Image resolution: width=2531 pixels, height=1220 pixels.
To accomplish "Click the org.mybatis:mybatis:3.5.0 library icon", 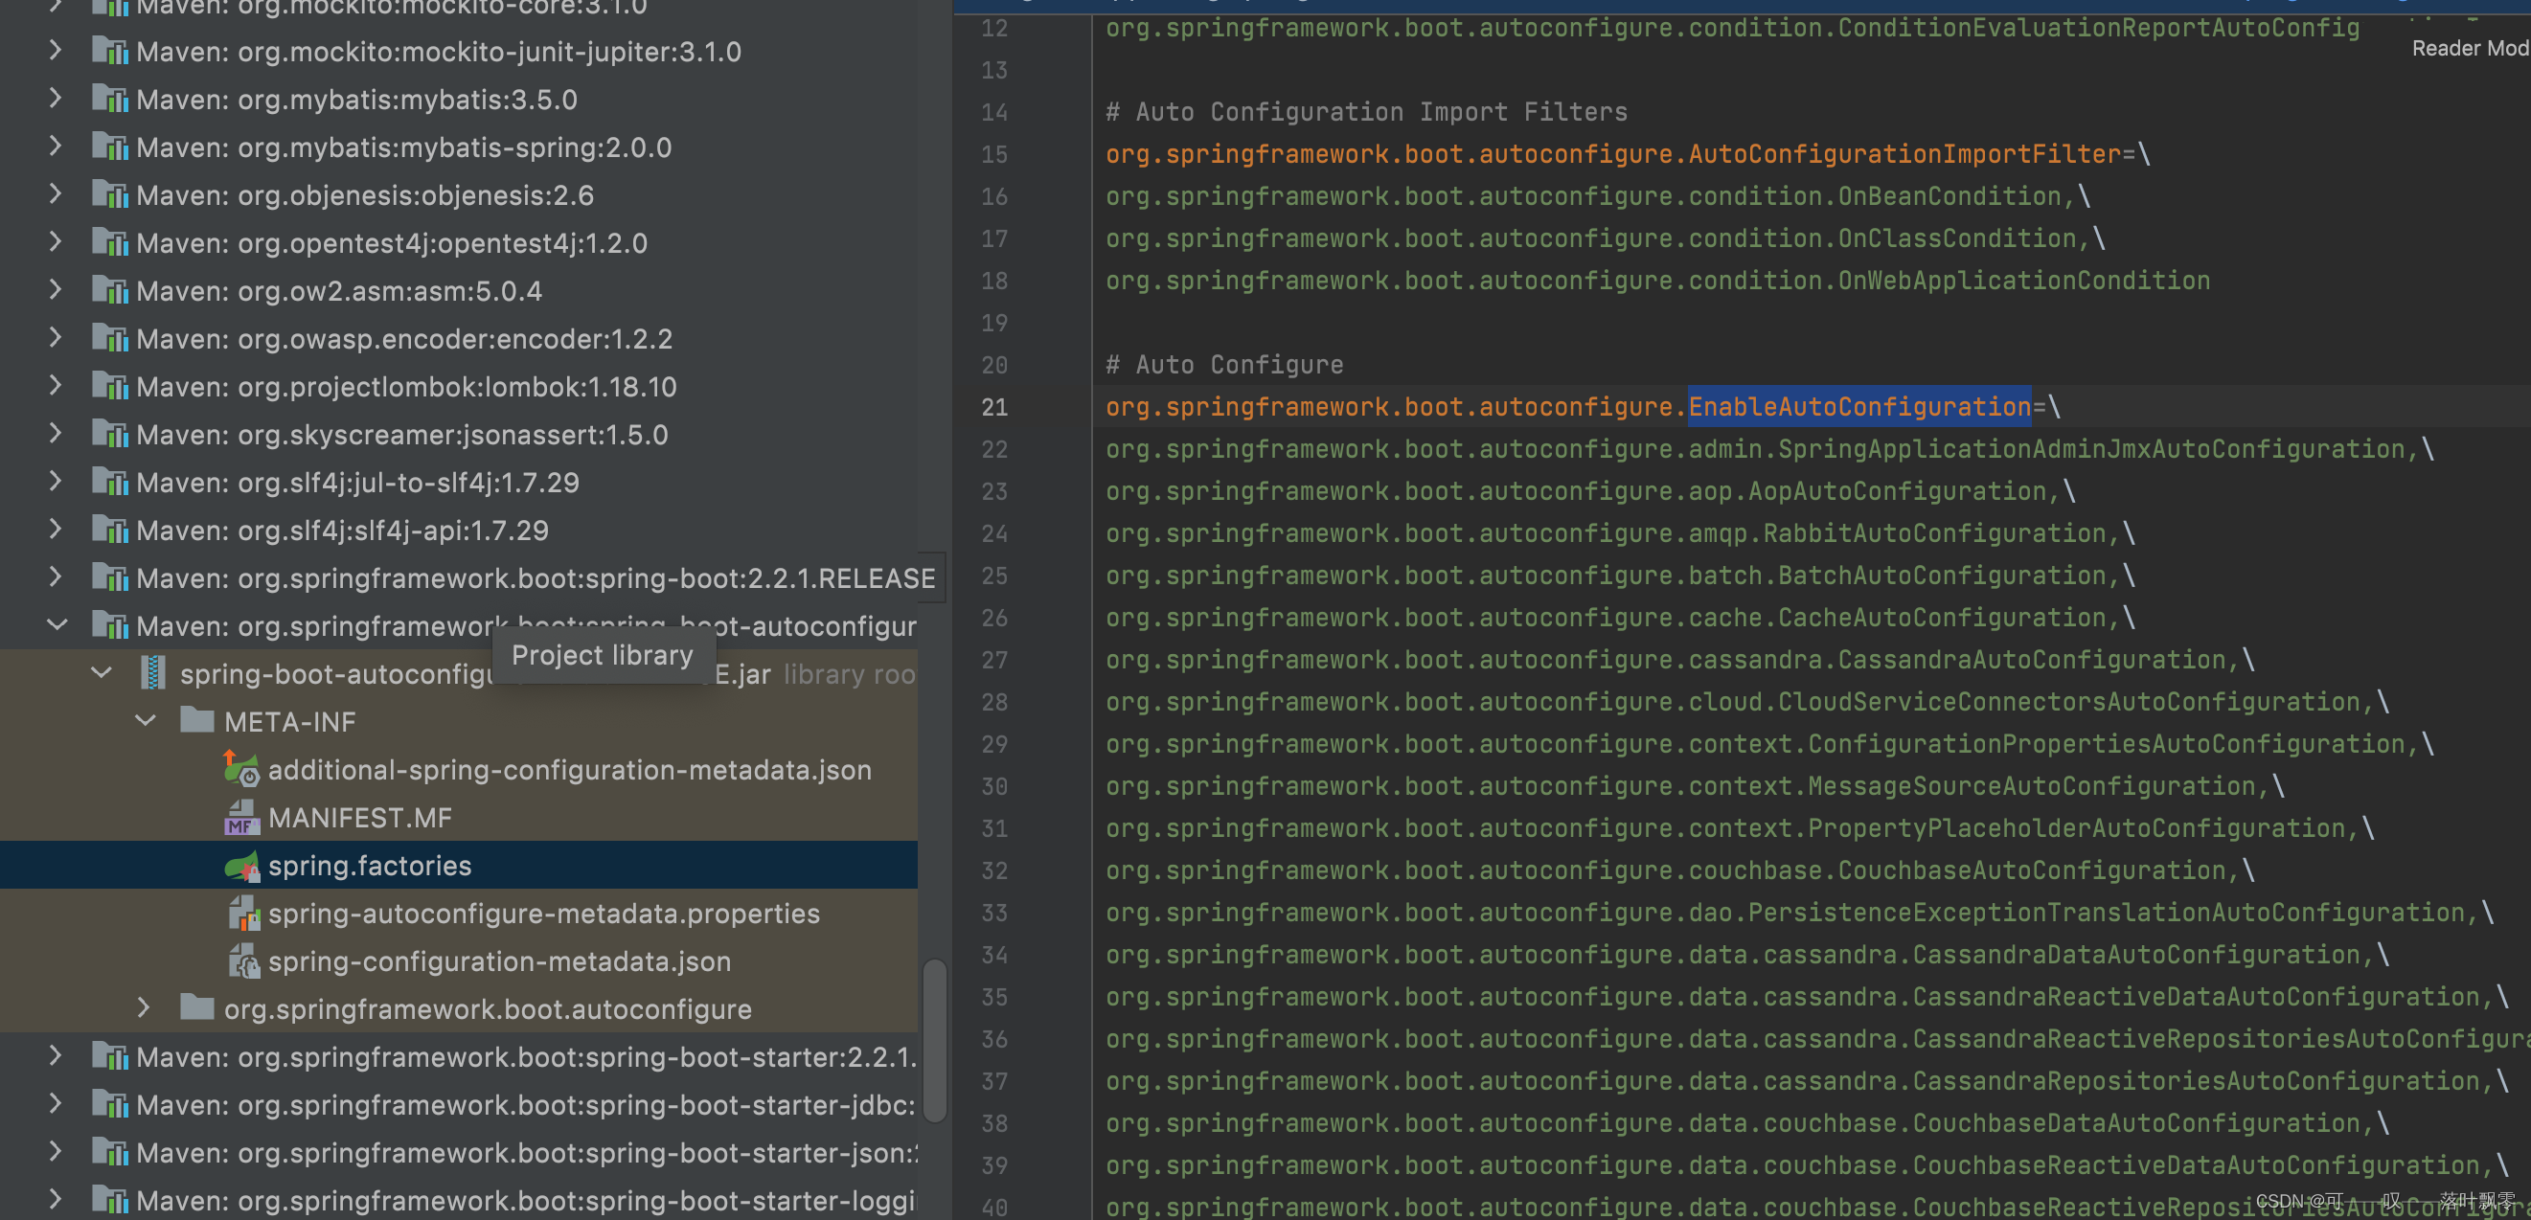I will click(x=111, y=100).
